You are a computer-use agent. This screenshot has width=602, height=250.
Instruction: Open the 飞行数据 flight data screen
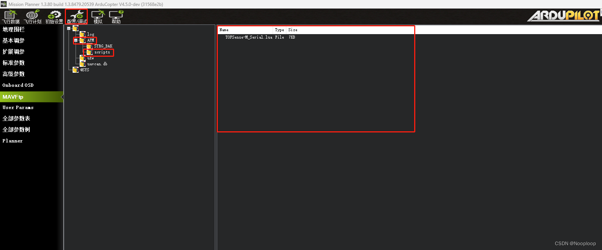point(11,17)
